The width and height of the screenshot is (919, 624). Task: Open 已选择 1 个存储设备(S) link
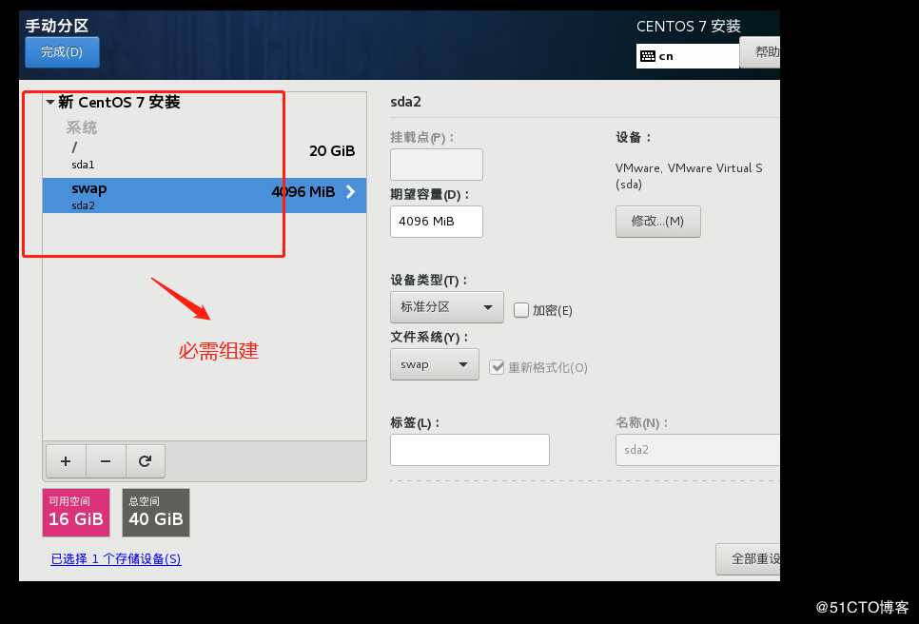[x=116, y=559]
